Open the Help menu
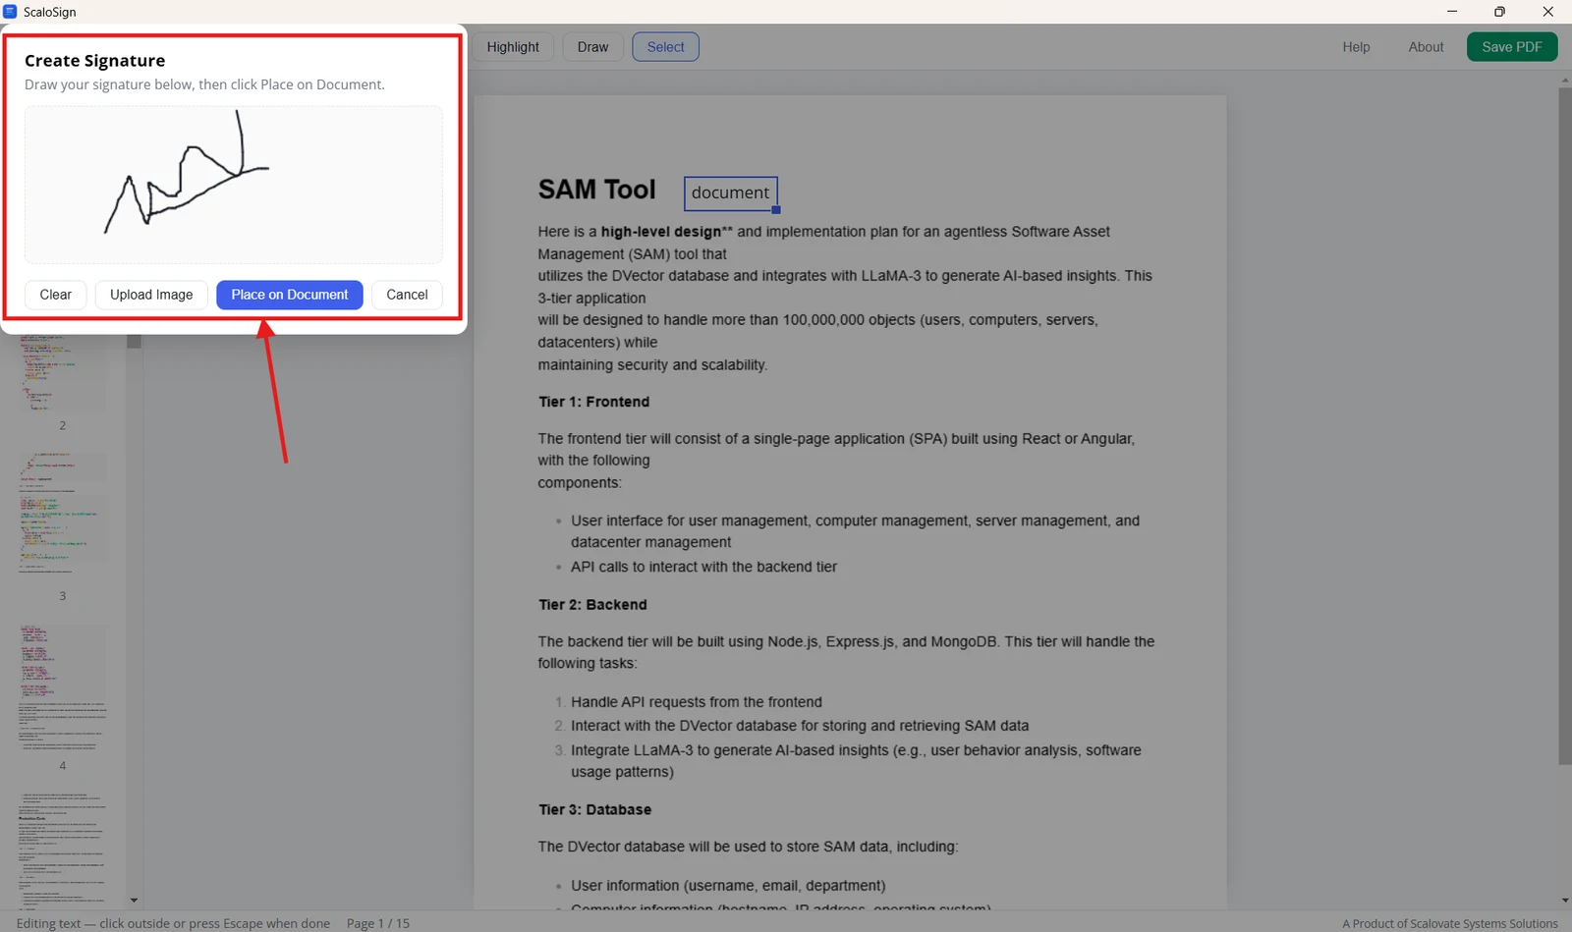Viewport: 1572px width, 932px height. [1356, 47]
